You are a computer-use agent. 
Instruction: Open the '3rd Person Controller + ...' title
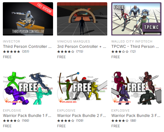click(82, 46)
